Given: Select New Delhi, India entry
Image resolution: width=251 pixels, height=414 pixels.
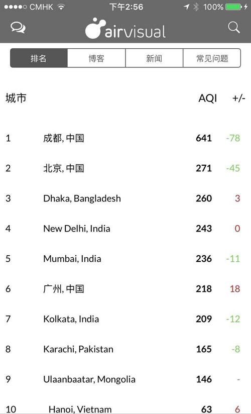Looking at the screenshot, I should point(125,229).
